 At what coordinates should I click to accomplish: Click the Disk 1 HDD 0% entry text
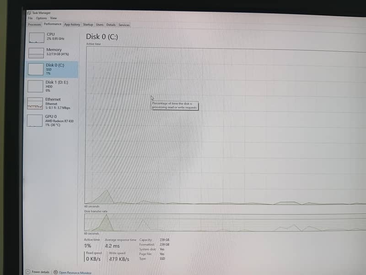point(57,86)
